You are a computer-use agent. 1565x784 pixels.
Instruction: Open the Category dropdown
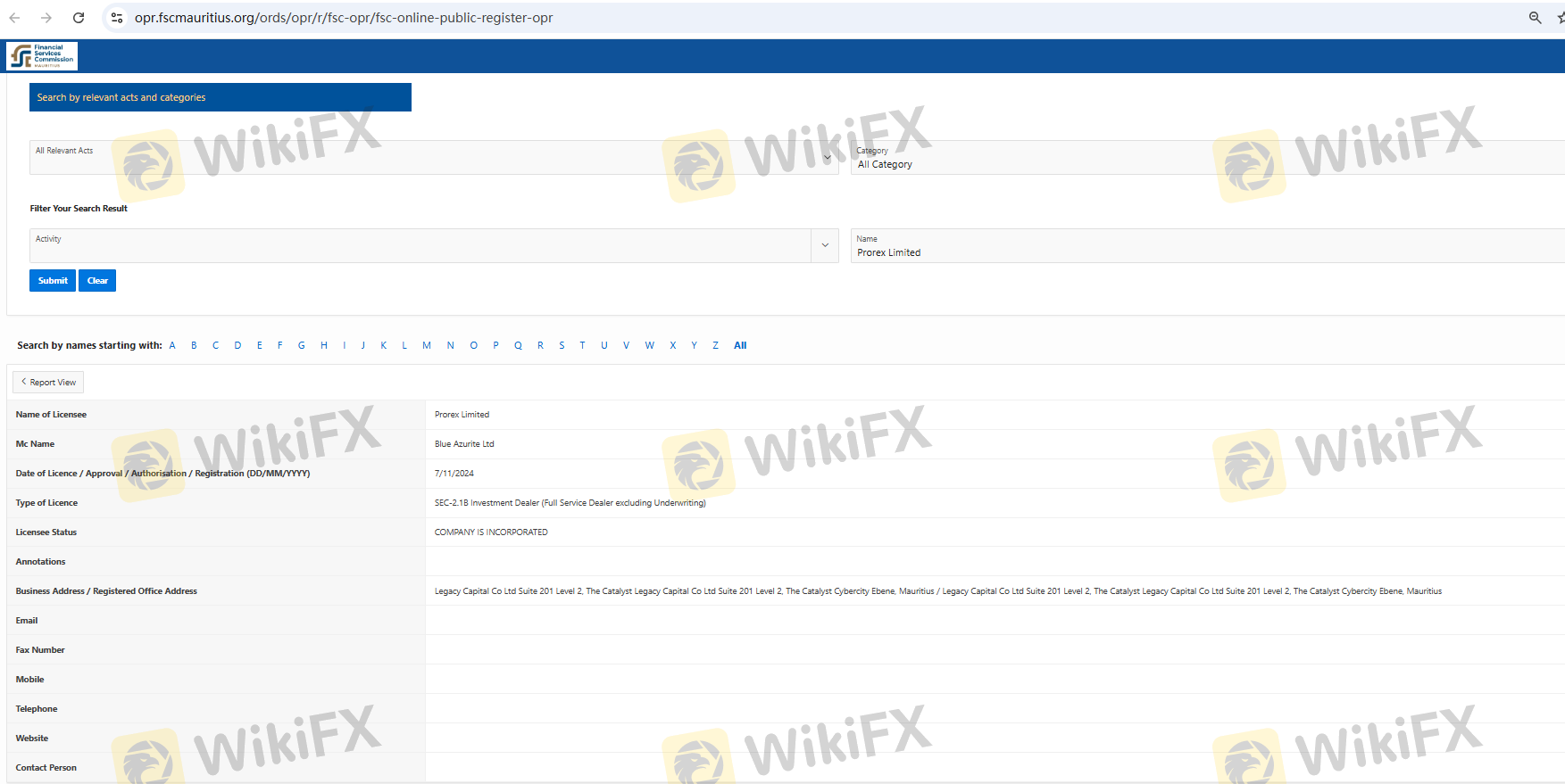(x=1205, y=158)
